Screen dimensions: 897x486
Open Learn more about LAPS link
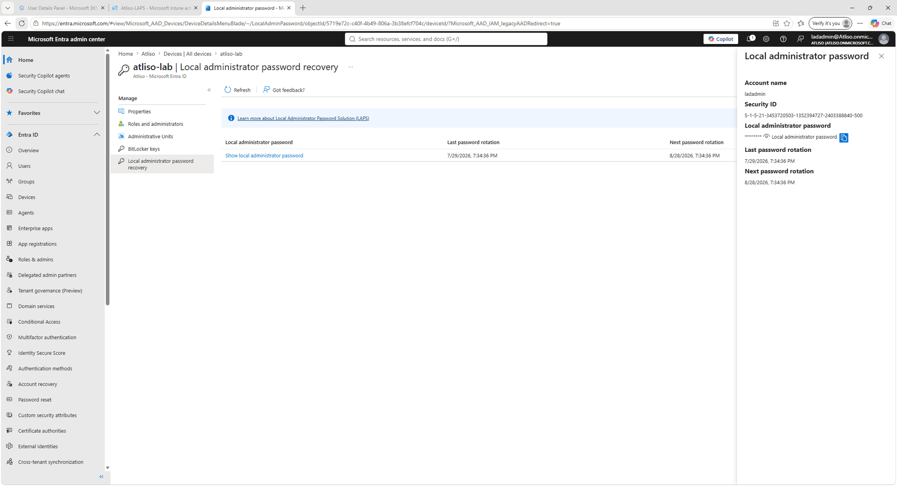303,118
